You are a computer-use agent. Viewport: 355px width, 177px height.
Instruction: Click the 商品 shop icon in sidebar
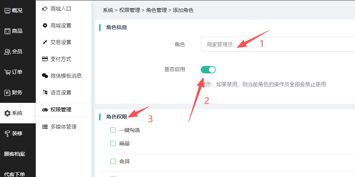[x=7, y=31]
